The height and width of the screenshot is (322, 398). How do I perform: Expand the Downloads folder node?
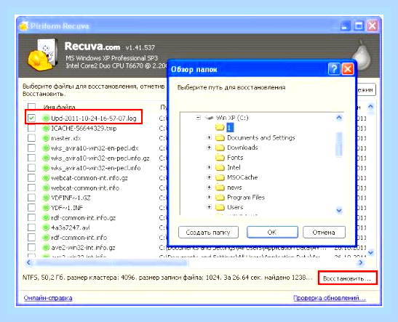coord(209,148)
